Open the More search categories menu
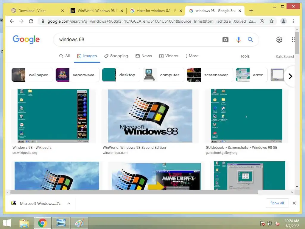Screen dimensions: 305x229 click(x=192, y=56)
